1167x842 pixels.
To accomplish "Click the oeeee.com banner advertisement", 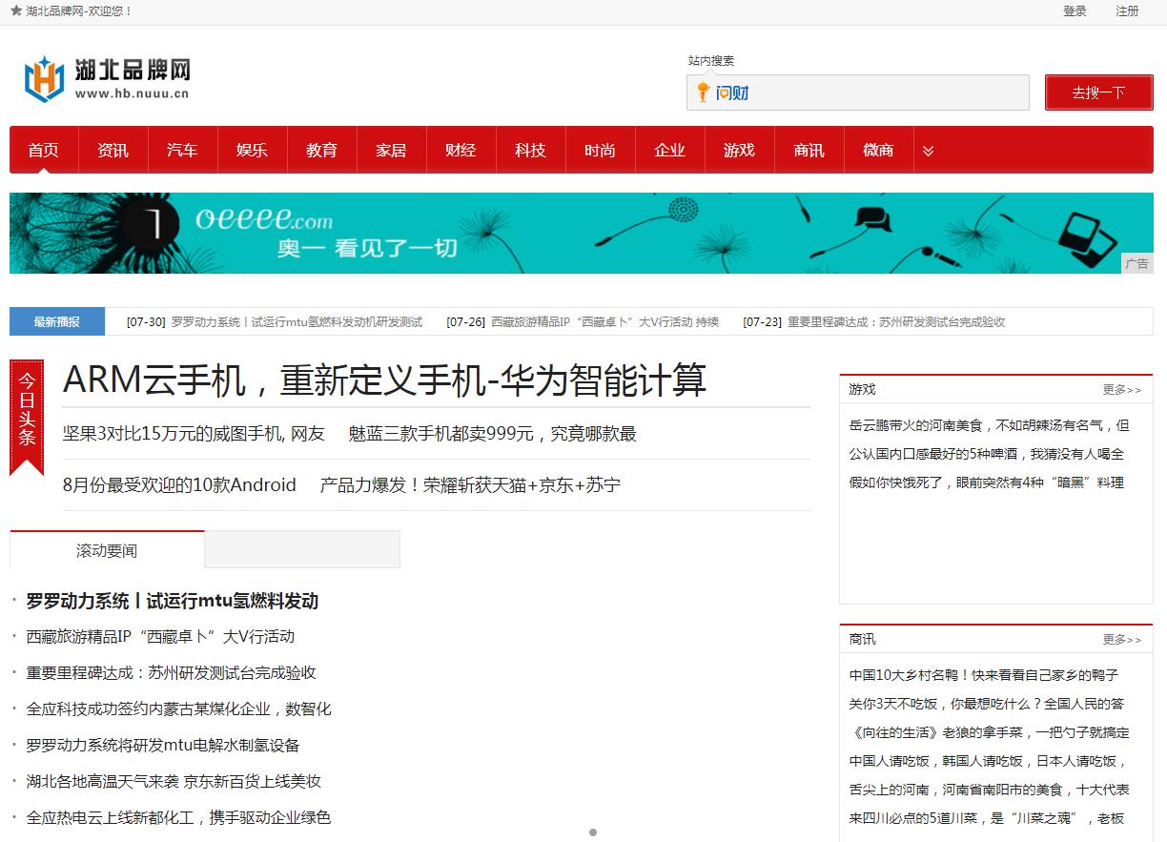I will pos(581,233).
